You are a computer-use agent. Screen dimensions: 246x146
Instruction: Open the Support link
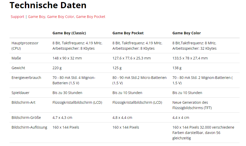click(x=17, y=17)
